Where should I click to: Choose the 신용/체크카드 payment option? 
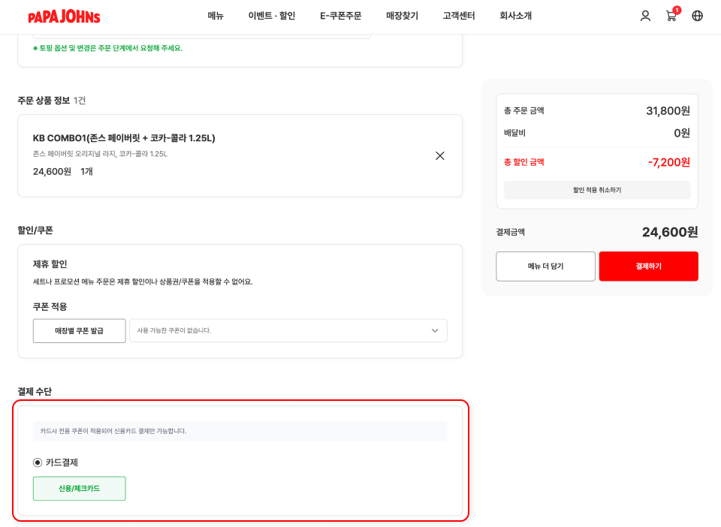tap(79, 489)
